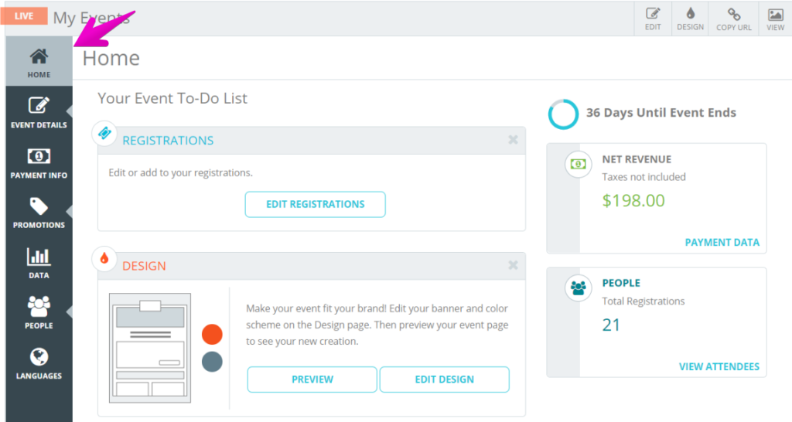Open the Edit tool in top toolbar

[x=653, y=19]
